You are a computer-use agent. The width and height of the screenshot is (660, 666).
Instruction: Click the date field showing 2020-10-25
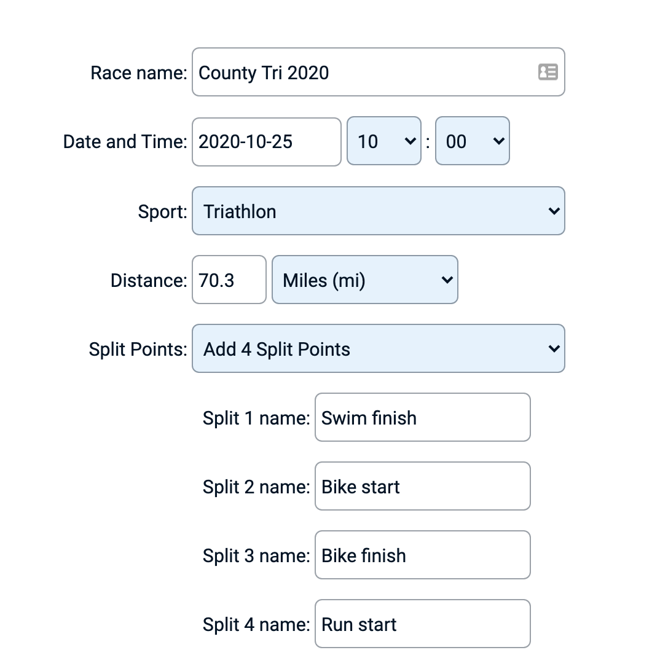(x=266, y=142)
